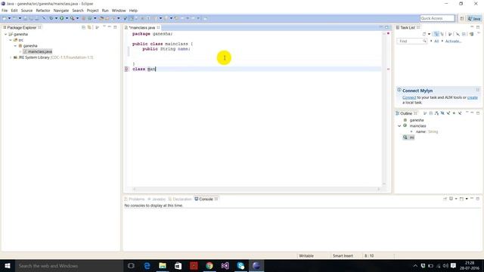This screenshot has height=272, width=484.
Task: Select name : String field in Outline
Action: pyautogui.click(x=427, y=131)
